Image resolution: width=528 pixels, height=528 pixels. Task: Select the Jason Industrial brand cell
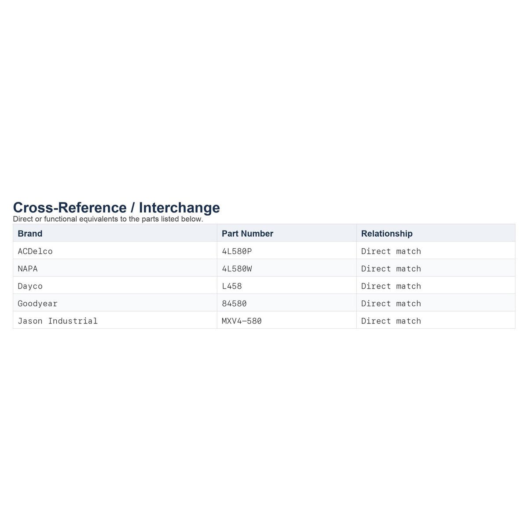click(x=115, y=320)
